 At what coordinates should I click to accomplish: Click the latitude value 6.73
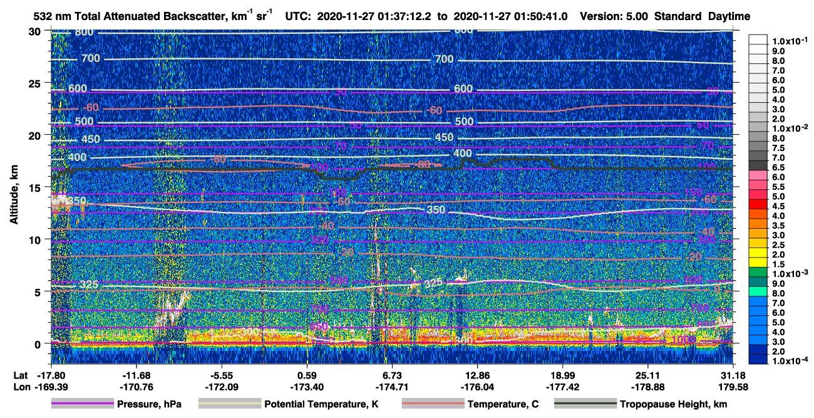[x=392, y=375]
